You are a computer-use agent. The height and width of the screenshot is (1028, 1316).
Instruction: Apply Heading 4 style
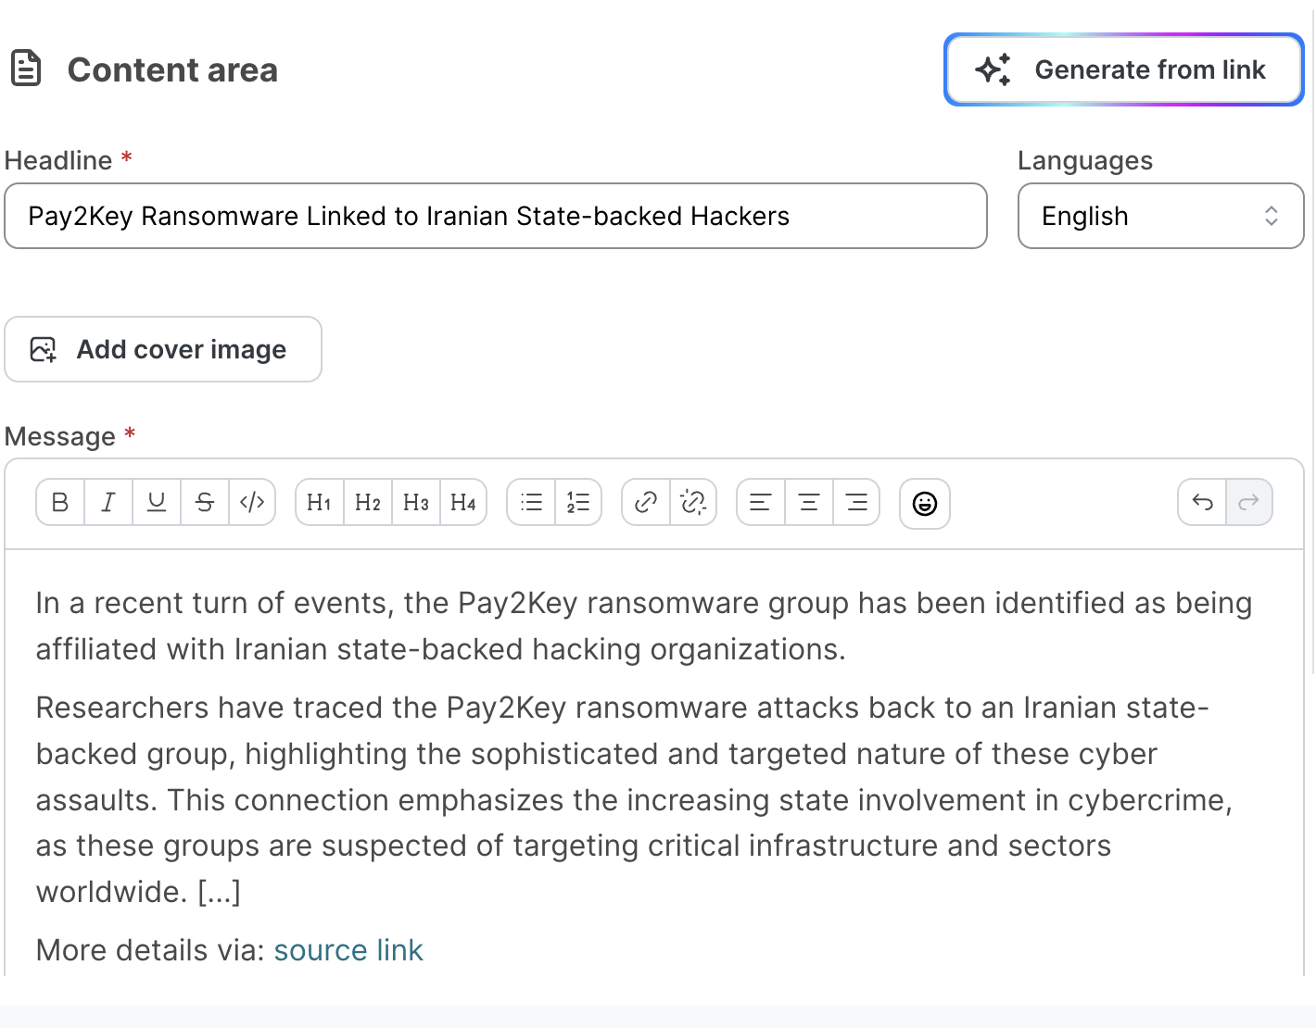[x=463, y=502]
